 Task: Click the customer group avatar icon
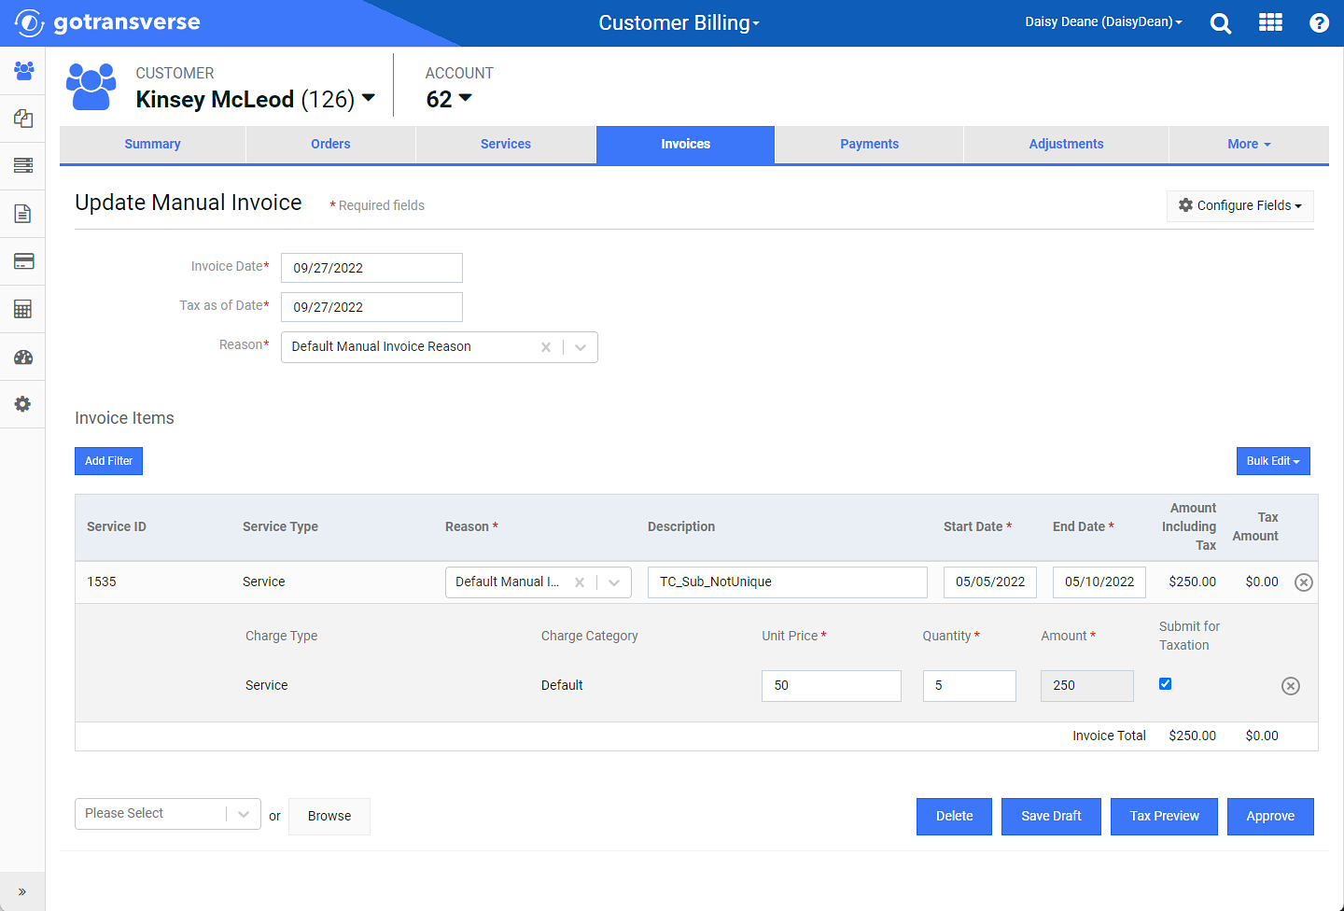91,87
